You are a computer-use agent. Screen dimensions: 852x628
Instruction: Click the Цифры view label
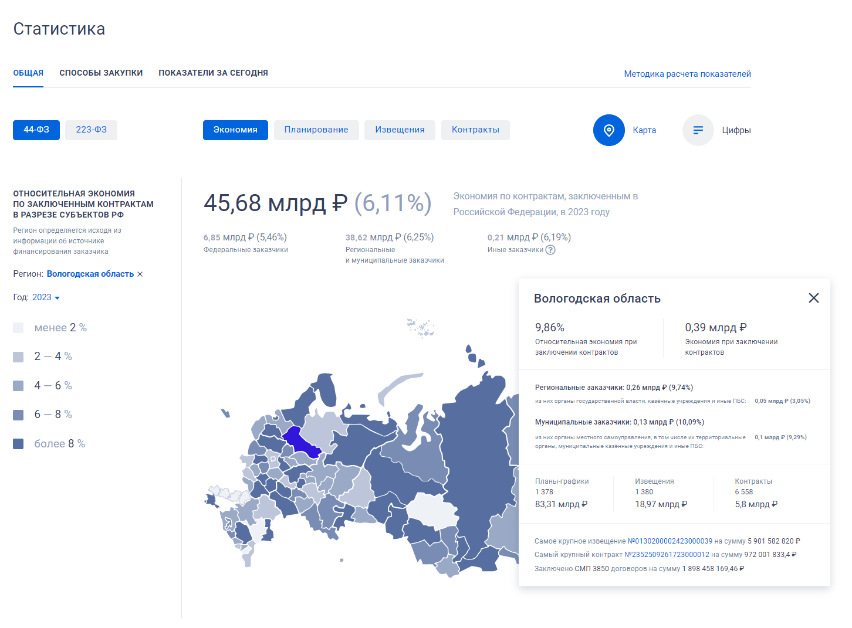tap(736, 130)
